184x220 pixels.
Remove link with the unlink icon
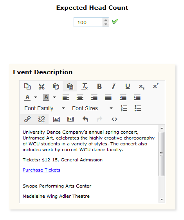(x=41, y=119)
